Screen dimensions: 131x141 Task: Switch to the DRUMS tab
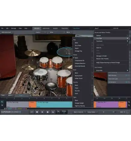pos(37,29)
